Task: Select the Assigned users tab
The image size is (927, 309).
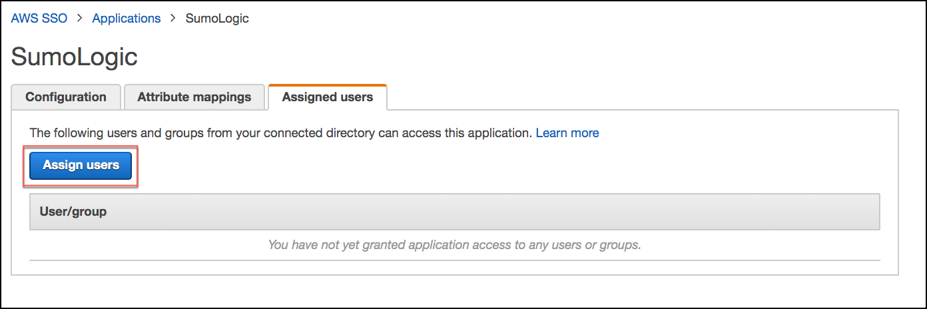Action: pos(328,97)
